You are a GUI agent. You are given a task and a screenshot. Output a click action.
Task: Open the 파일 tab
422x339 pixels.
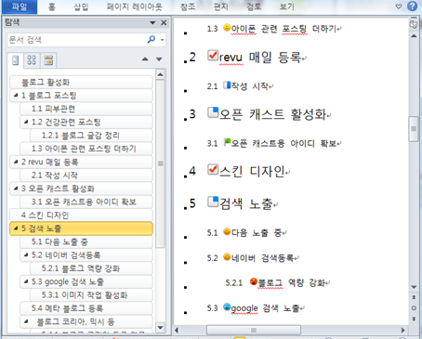[20, 7]
